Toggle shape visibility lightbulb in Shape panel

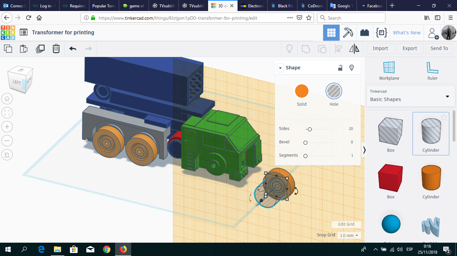351,68
